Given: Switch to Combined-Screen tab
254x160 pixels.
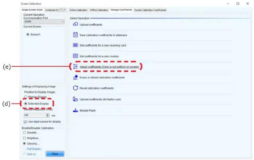Looking at the screenshot, I should 52,10.
